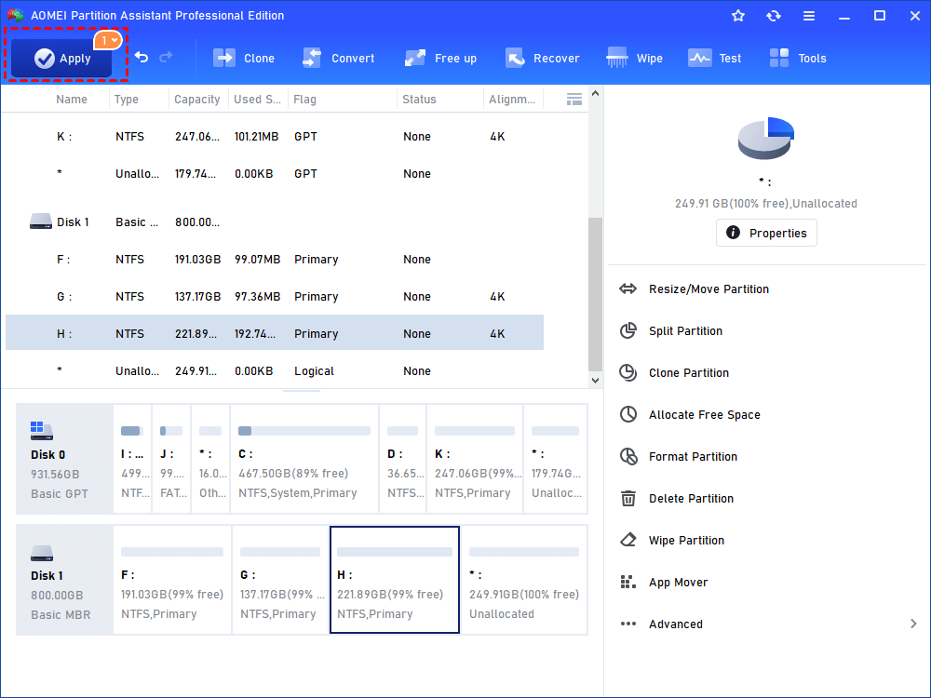Select C: partition block in Disk 0

pyautogui.click(x=304, y=459)
